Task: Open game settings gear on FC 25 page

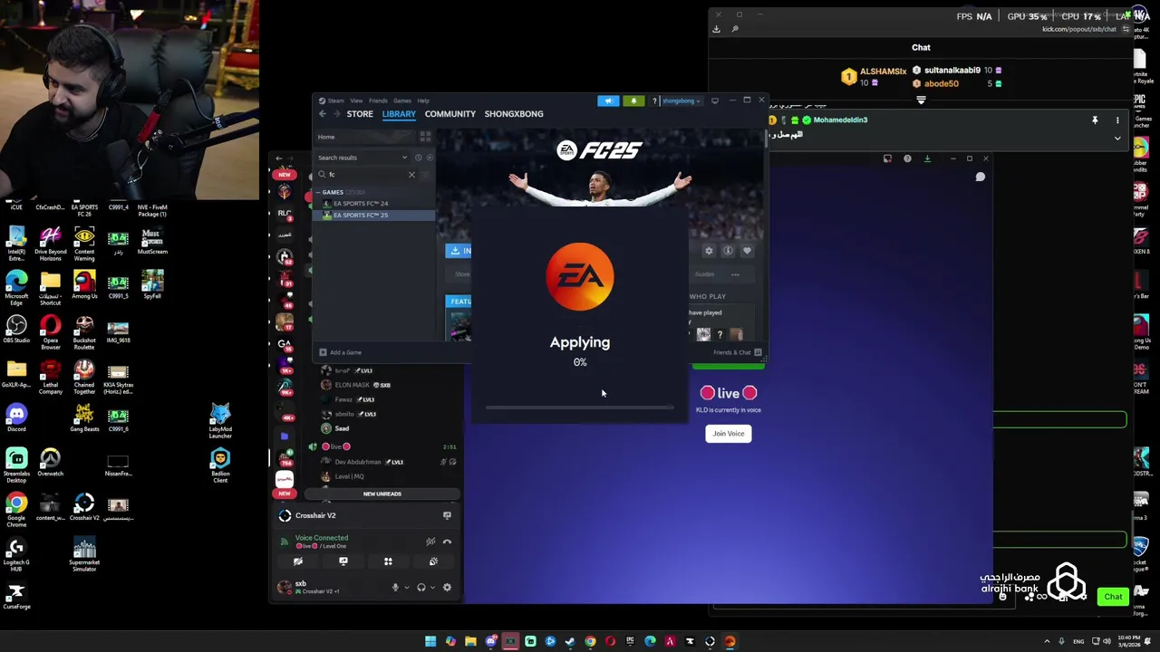Action: pos(709,251)
